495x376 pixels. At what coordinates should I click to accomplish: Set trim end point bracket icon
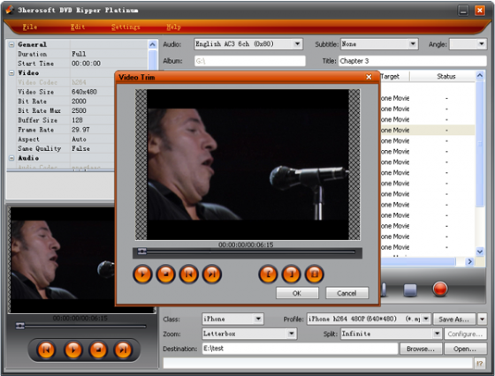[291, 274]
